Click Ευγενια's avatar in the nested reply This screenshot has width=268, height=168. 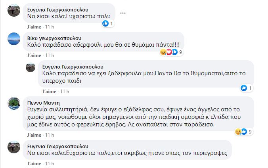coord(31,67)
